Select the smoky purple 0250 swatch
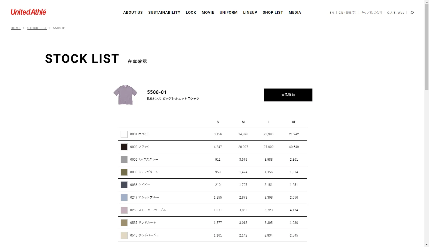 click(124, 210)
